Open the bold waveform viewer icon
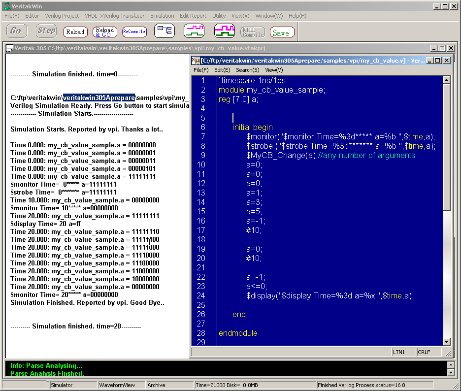 click(x=224, y=31)
